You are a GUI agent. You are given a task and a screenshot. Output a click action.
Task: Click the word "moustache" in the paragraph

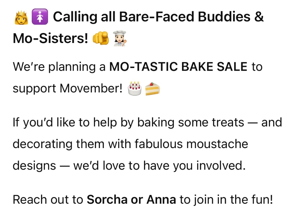click(217, 144)
